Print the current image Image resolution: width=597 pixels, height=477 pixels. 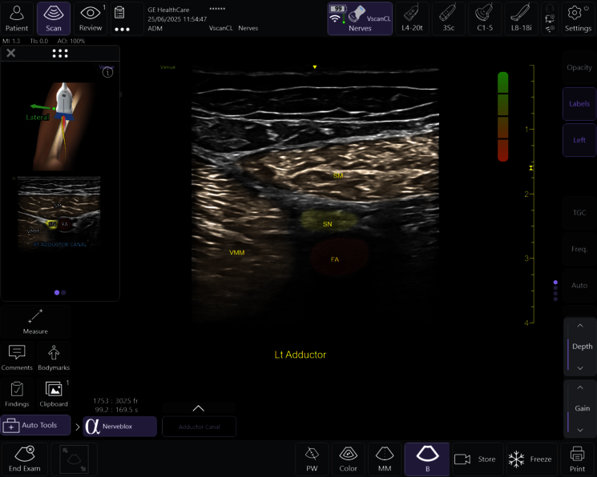click(x=577, y=459)
